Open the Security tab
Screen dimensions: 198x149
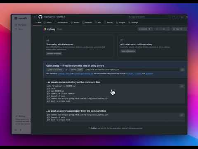click(x=108, y=22)
